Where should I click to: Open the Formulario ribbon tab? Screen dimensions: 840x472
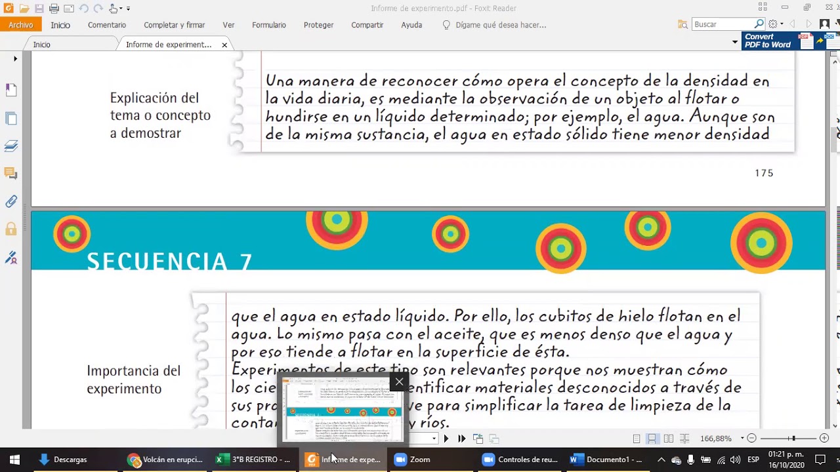pos(269,25)
